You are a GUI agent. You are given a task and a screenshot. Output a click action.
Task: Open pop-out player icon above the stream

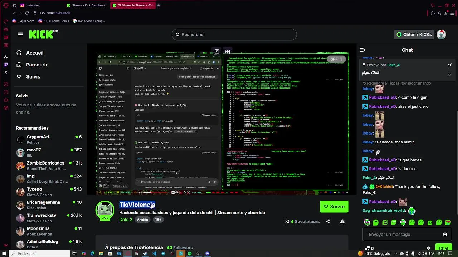click(216, 52)
